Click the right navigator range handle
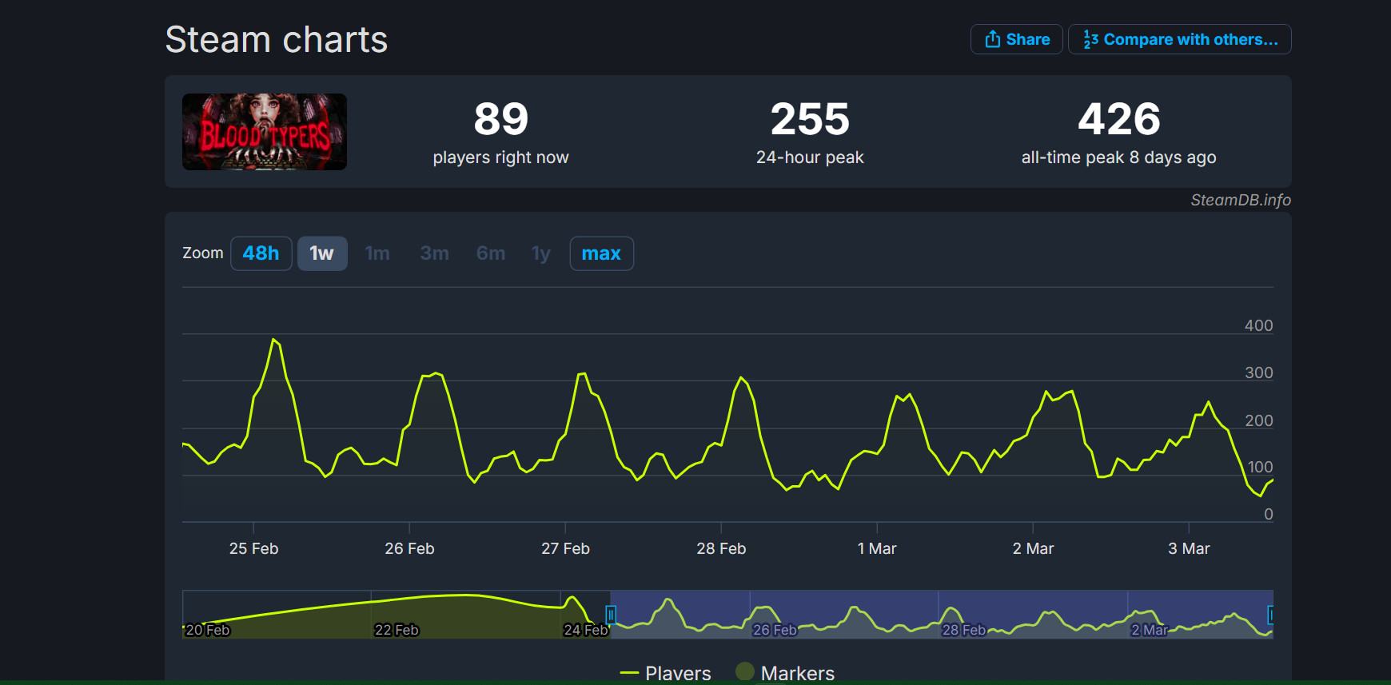This screenshot has height=685, width=1391. 1270,615
